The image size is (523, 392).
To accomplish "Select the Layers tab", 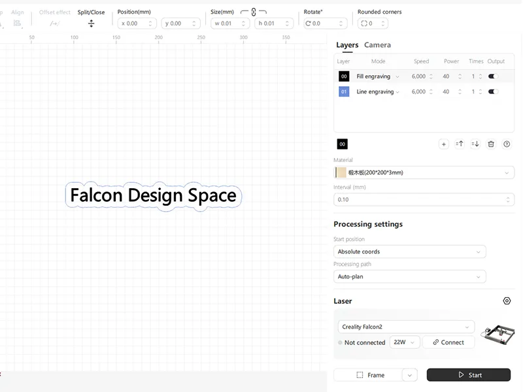I will pos(347,45).
